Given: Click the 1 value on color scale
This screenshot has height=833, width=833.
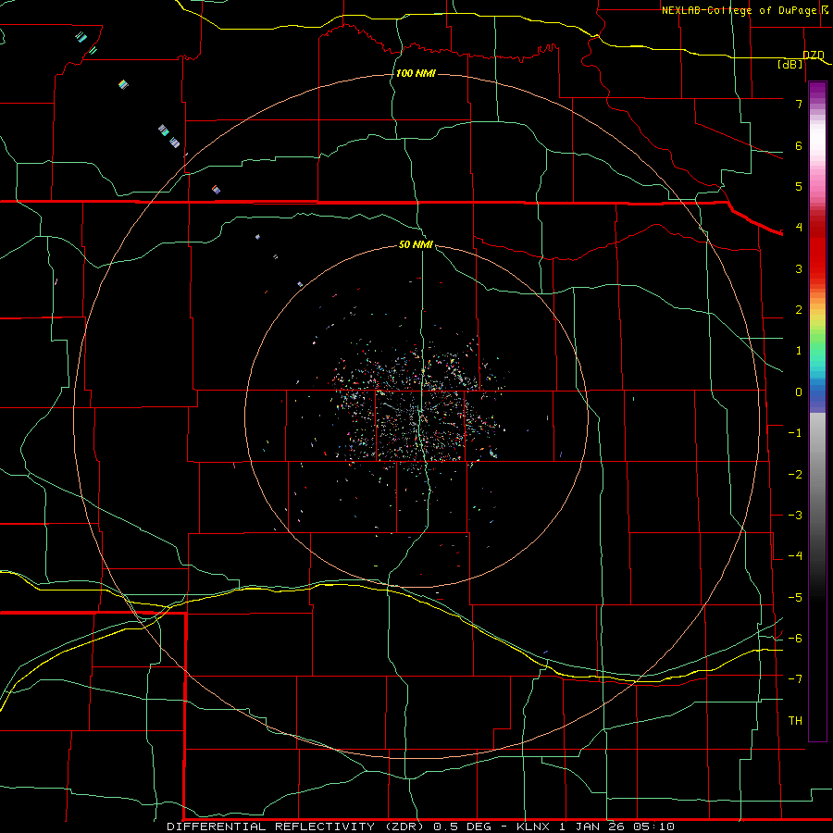Looking at the screenshot, I should [x=799, y=351].
